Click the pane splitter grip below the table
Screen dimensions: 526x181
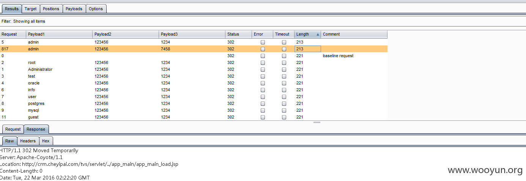[x=317, y=122]
